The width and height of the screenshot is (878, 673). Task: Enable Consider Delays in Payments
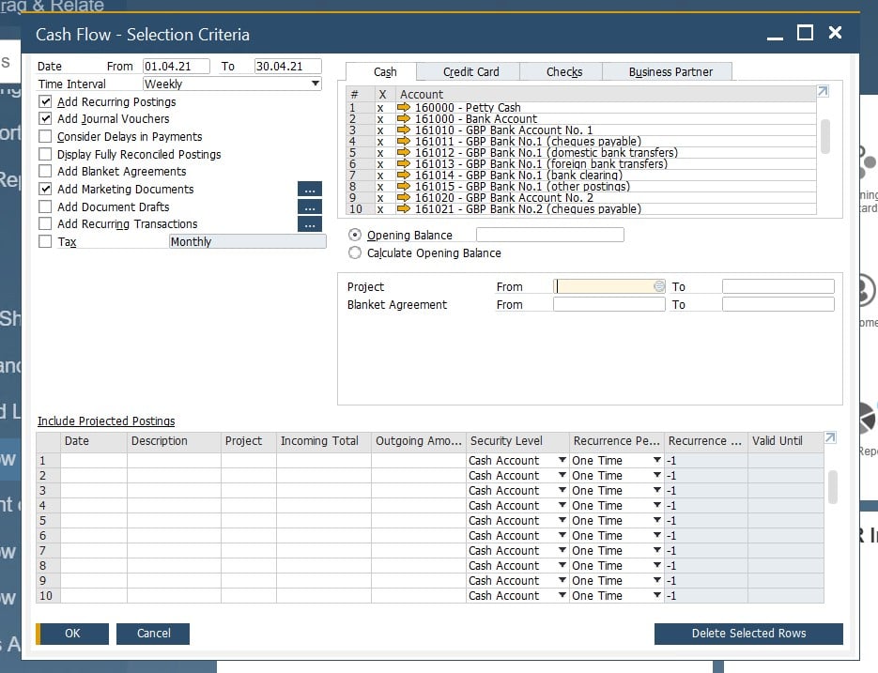[x=45, y=136]
